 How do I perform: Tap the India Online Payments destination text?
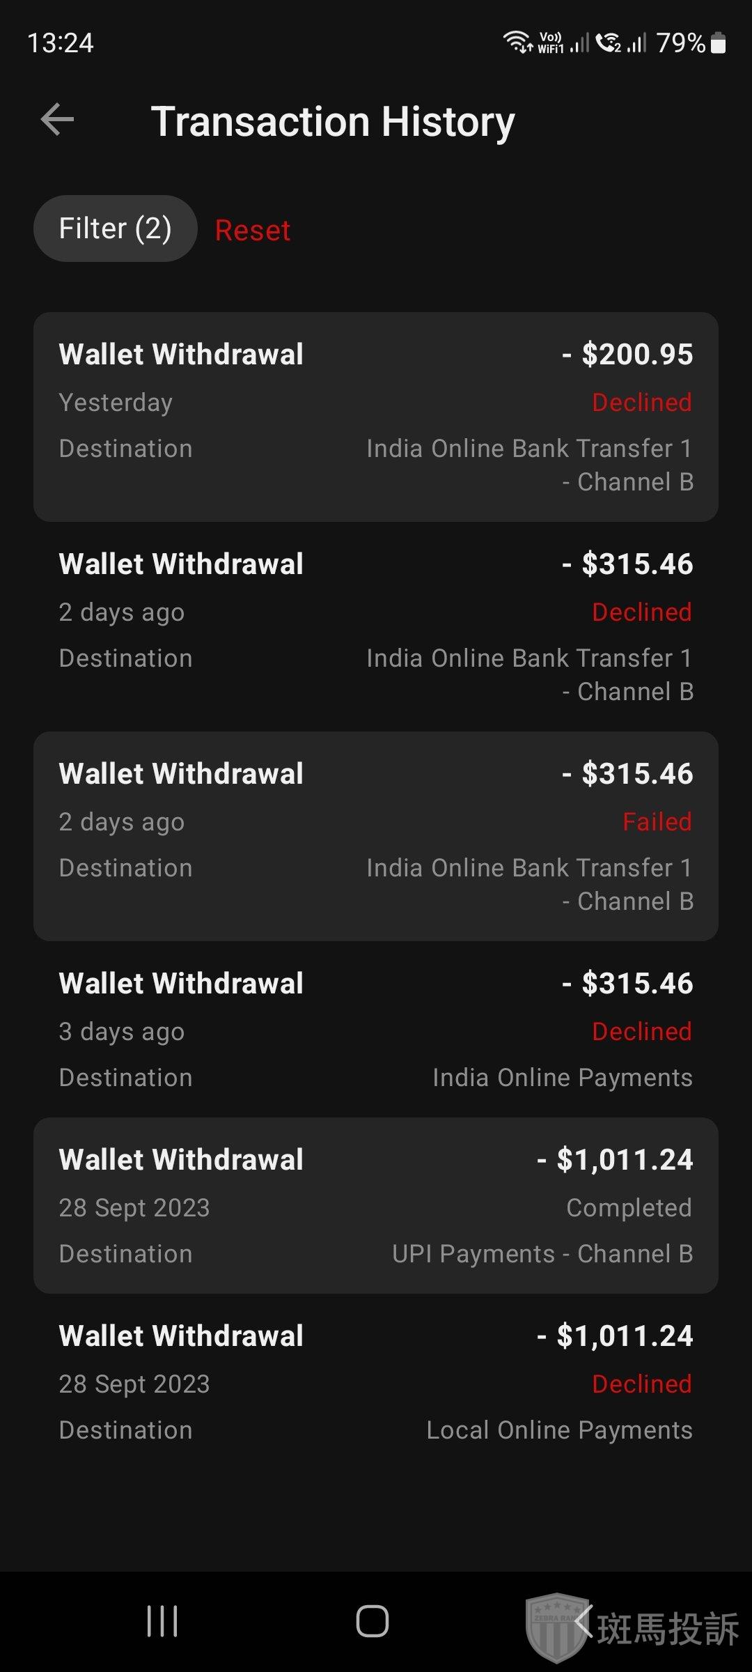pyautogui.click(x=562, y=1078)
